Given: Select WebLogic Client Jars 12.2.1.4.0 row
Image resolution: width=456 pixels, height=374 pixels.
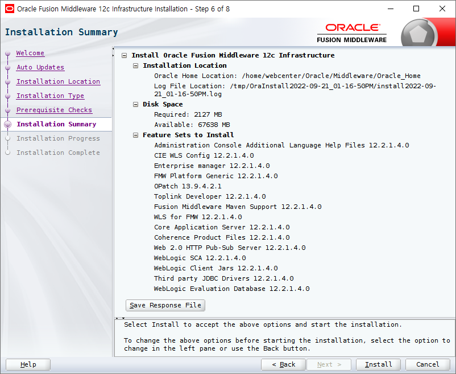Looking at the screenshot, I should pyautogui.click(x=215, y=268).
